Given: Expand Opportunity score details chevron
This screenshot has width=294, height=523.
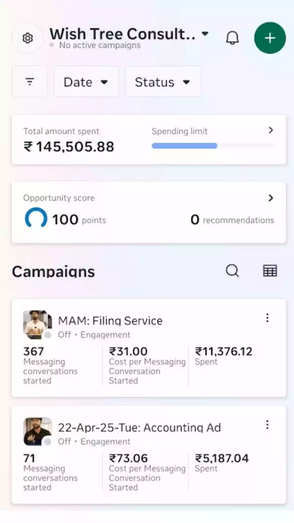Looking at the screenshot, I should 271,198.
